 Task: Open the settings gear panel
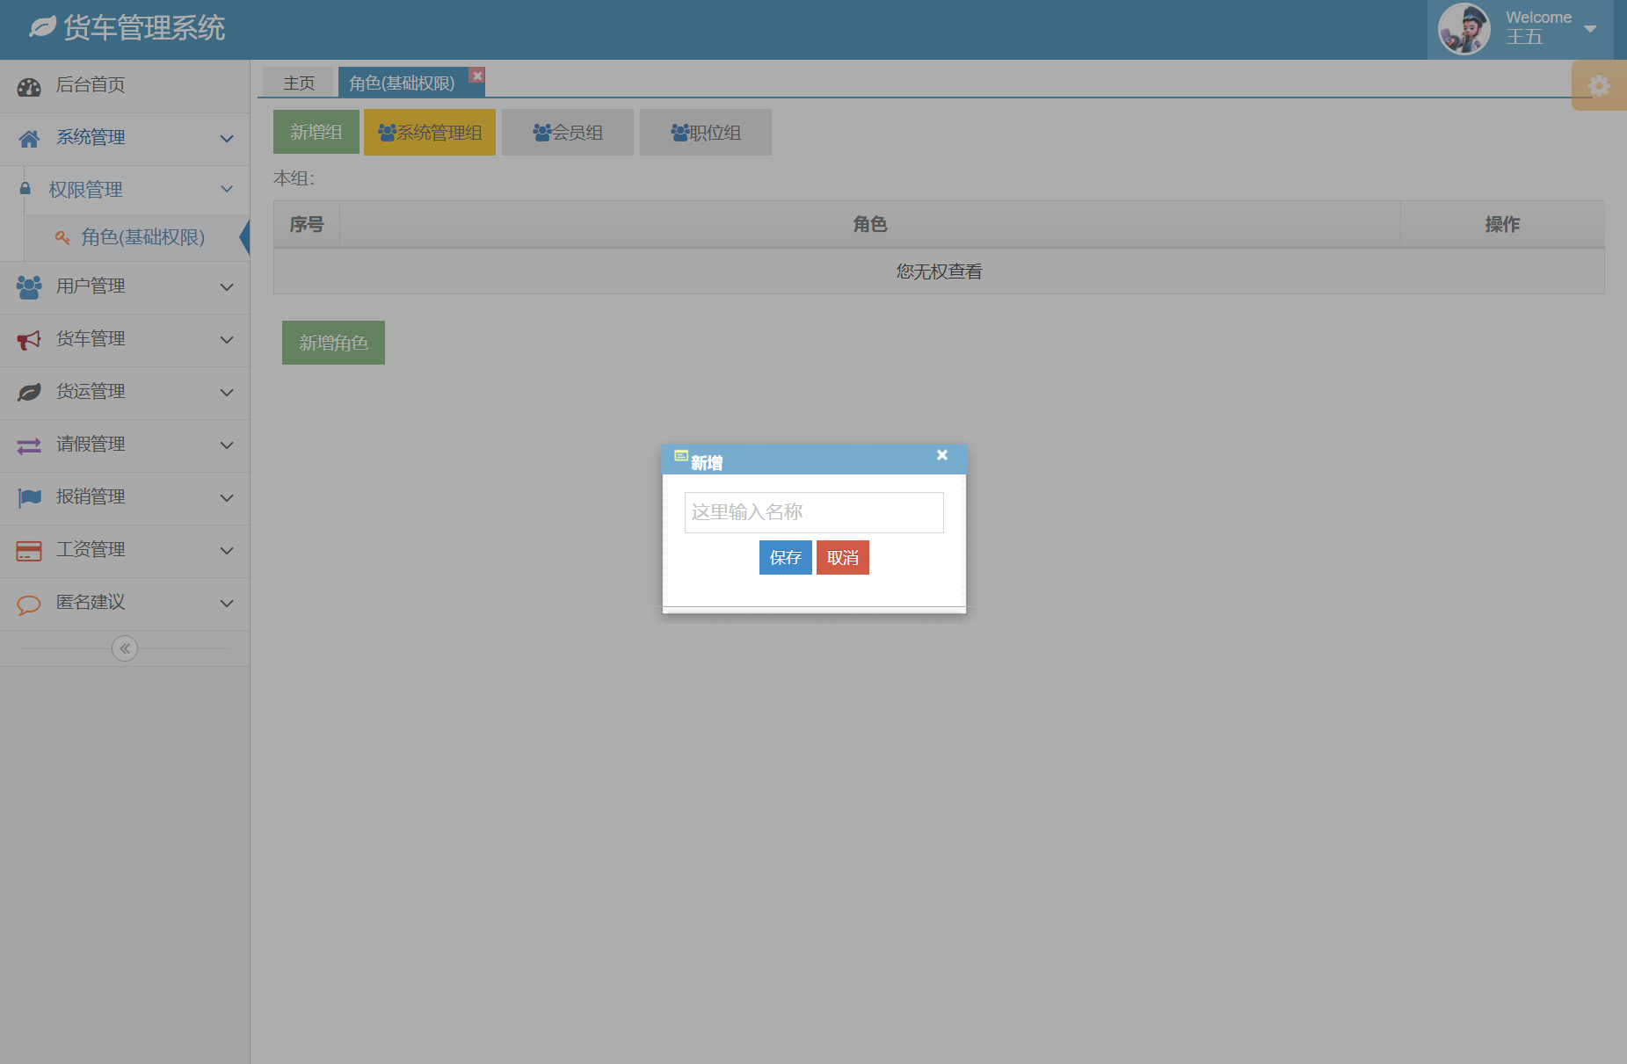pyautogui.click(x=1599, y=86)
